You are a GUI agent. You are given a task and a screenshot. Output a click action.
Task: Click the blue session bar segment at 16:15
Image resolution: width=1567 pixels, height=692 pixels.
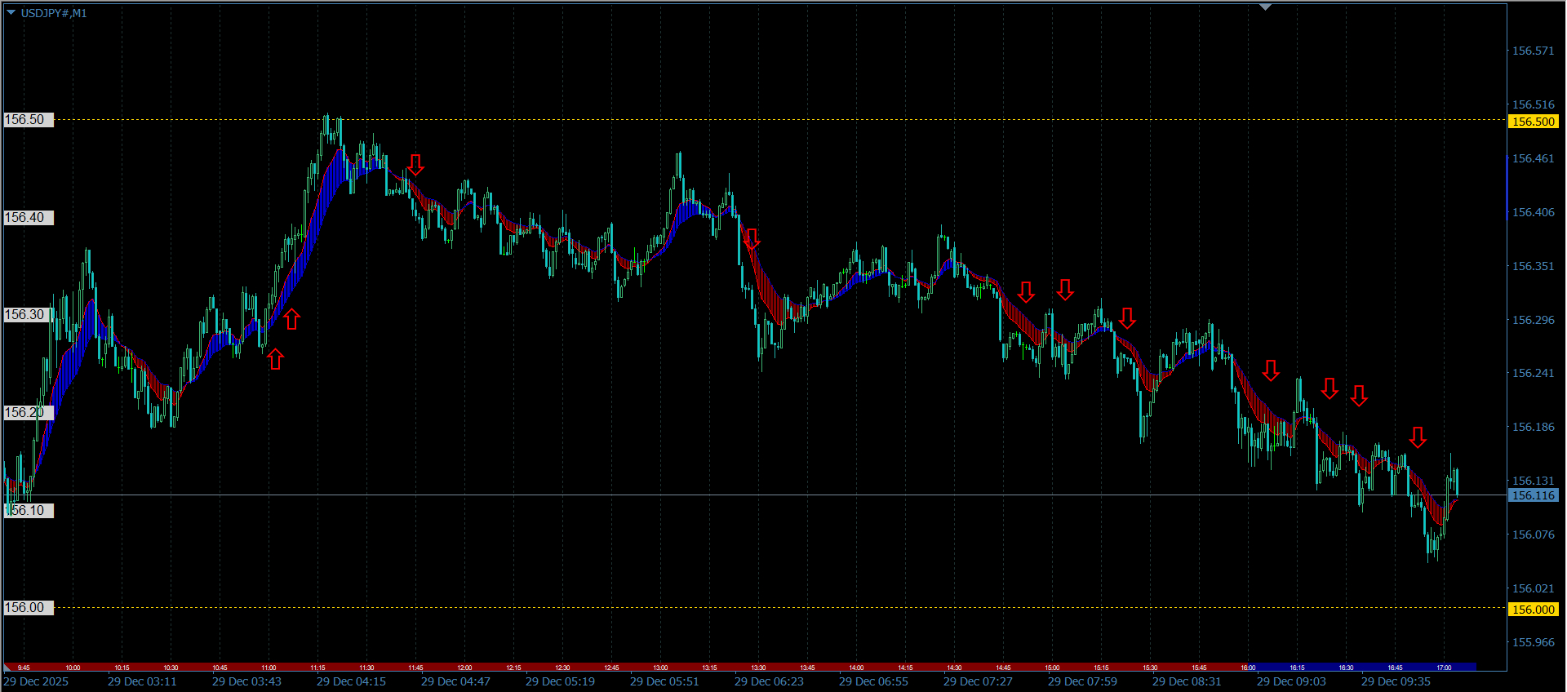point(1297,668)
